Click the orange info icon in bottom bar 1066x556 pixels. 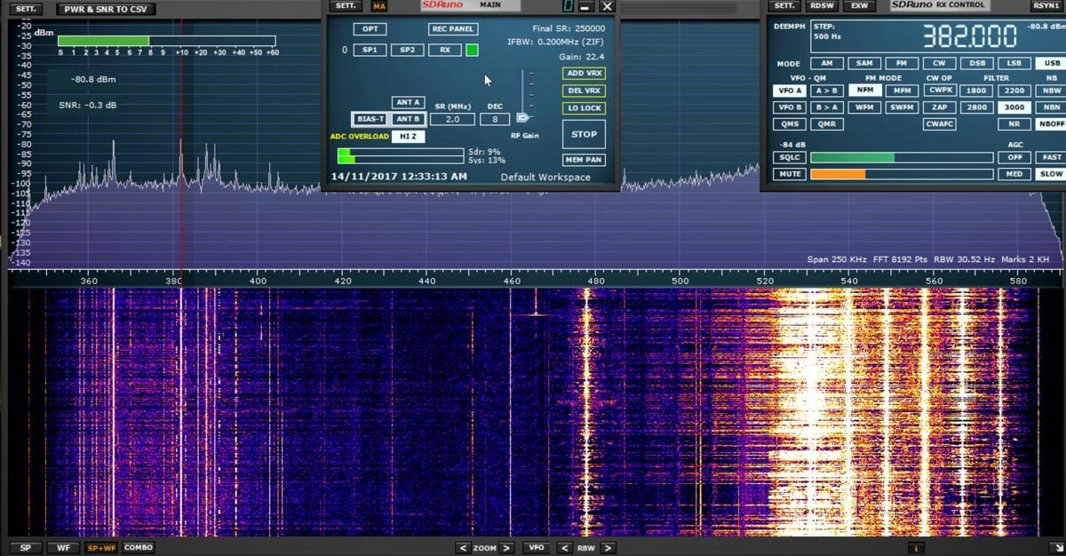pos(915,548)
